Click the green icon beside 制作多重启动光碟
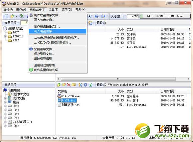This screenshot has height=142, width=193. [x=31, y=70]
